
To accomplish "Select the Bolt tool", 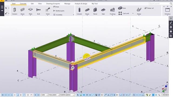I will tap(38, 11).
